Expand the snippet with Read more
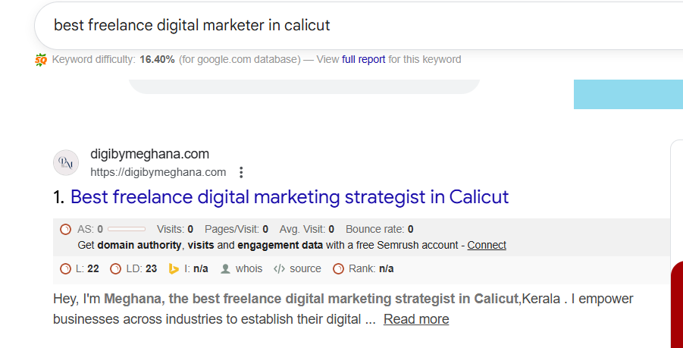This screenshot has height=348, width=683. 416,319
